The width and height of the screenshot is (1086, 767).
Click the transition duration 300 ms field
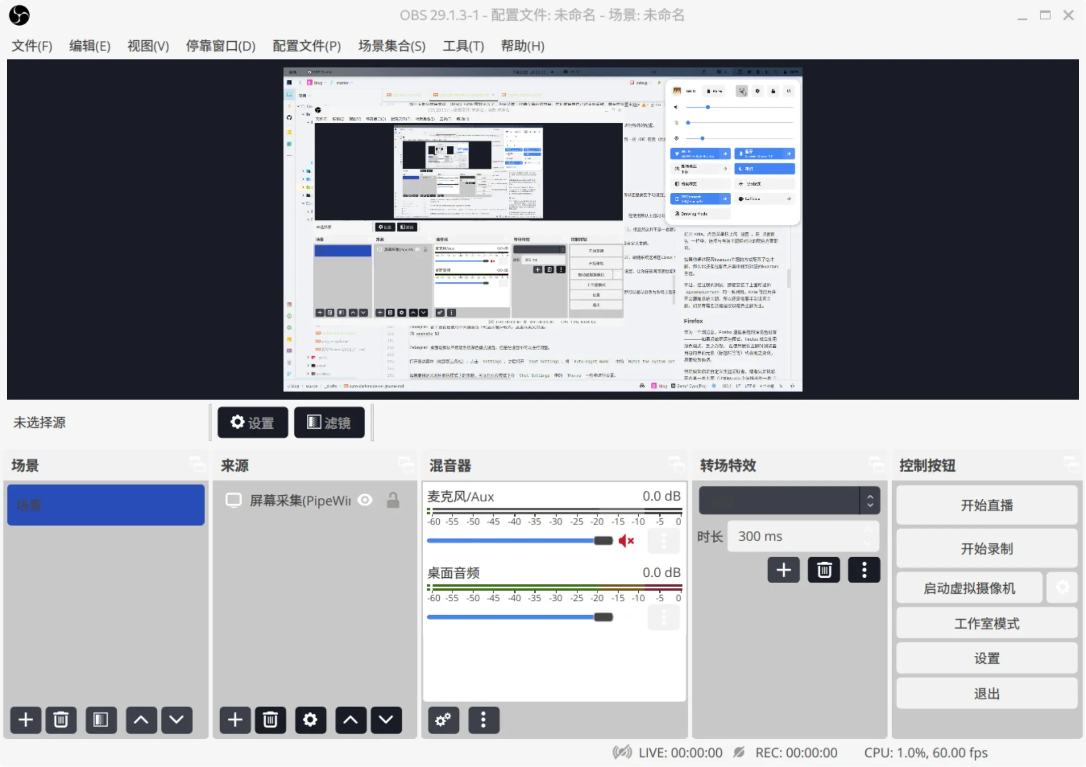[802, 536]
